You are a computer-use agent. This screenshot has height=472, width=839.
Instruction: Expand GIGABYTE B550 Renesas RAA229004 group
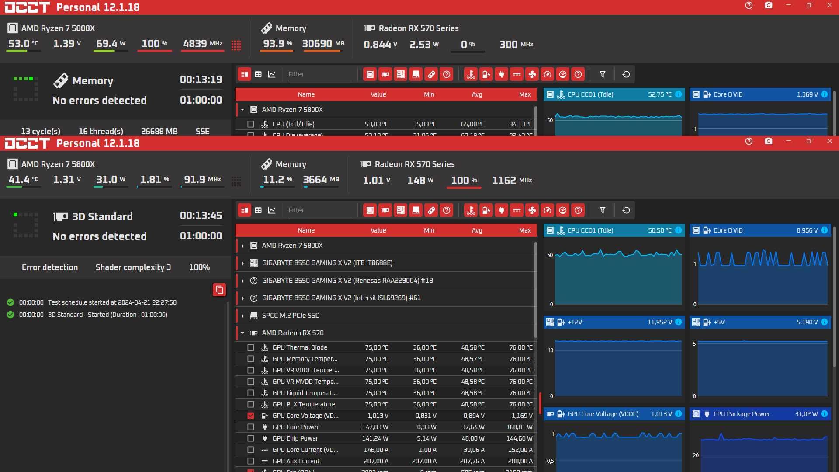coord(243,281)
